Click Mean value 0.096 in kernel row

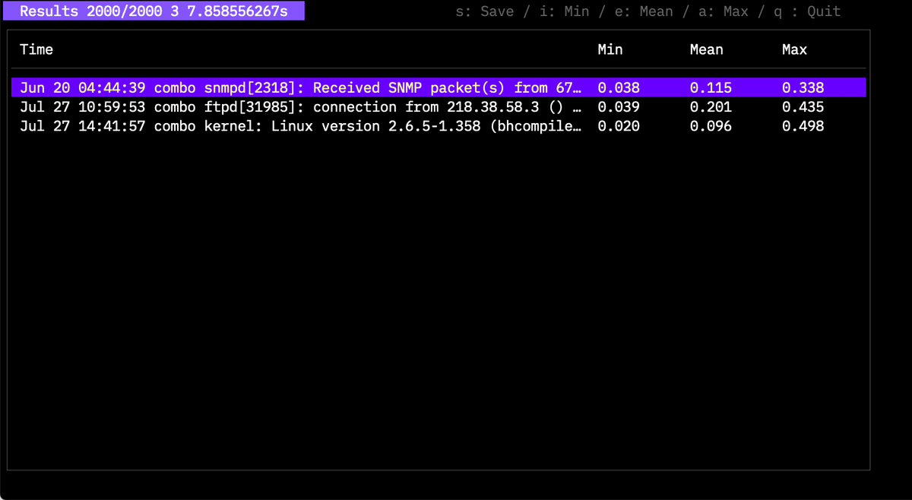pos(711,126)
